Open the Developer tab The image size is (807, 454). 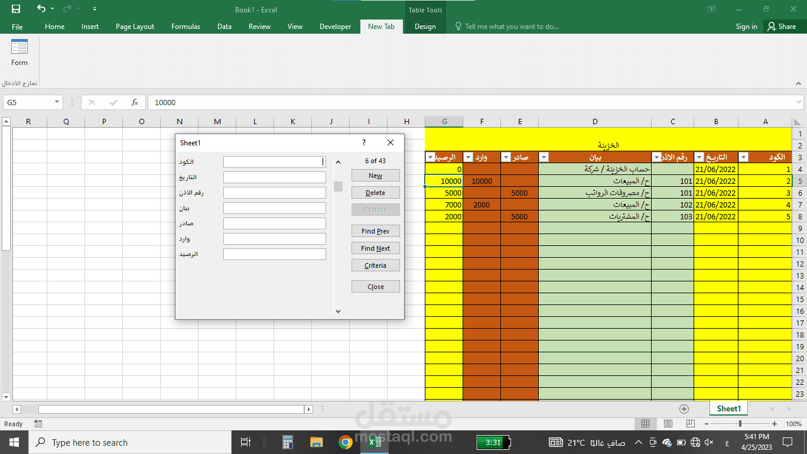pos(335,27)
